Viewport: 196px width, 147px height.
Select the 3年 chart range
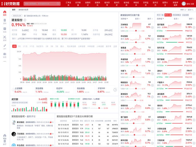pyautogui.click(x=52, y=46)
